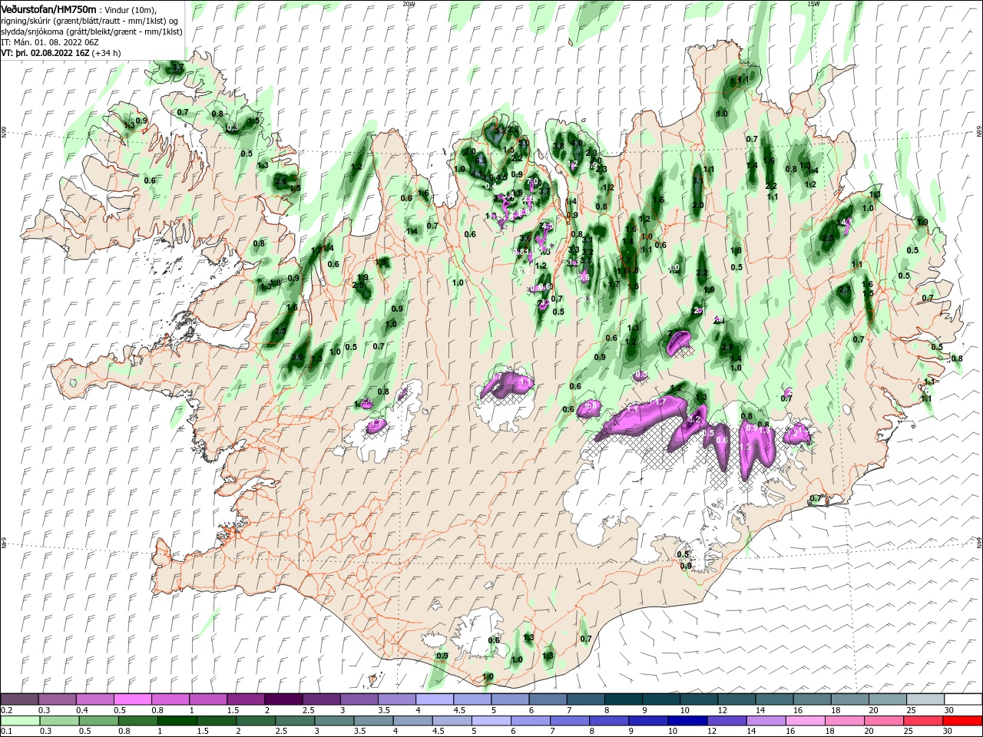Pick the bright red swatch ending rain scale
The image size is (983, 737).
pos(962,721)
